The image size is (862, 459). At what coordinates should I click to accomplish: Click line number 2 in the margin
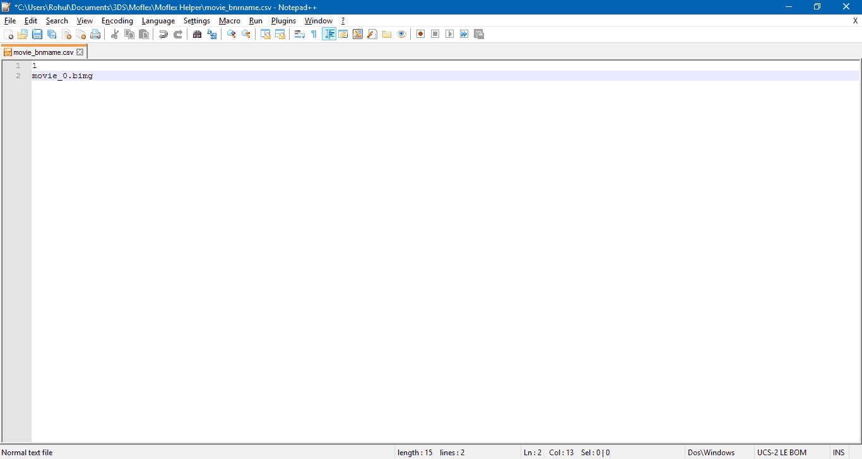[x=18, y=76]
